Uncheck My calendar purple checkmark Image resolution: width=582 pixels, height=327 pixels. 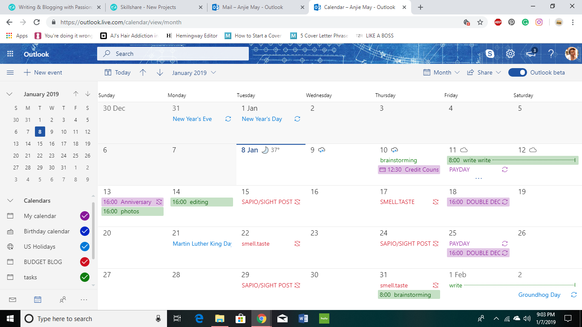[85, 216]
